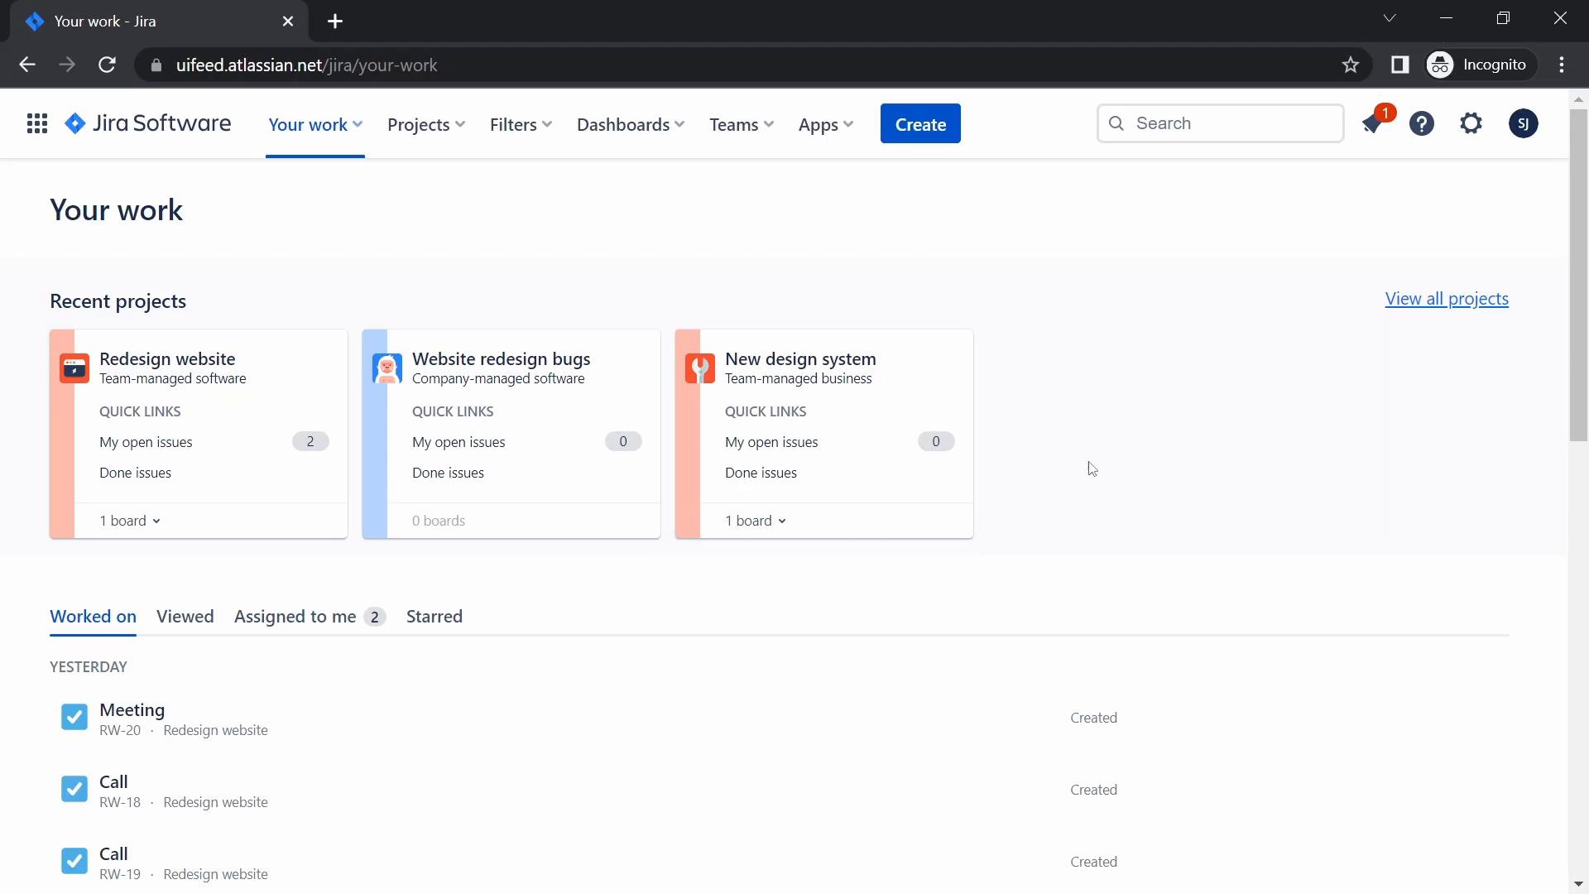Expand the Redesign website board dropdown
The width and height of the screenshot is (1589, 894).
tap(130, 520)
